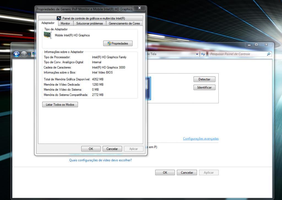Select the Painel de controle de gráficos Intel tab
This screenshot has height=200, width=282.
(91, 18)
